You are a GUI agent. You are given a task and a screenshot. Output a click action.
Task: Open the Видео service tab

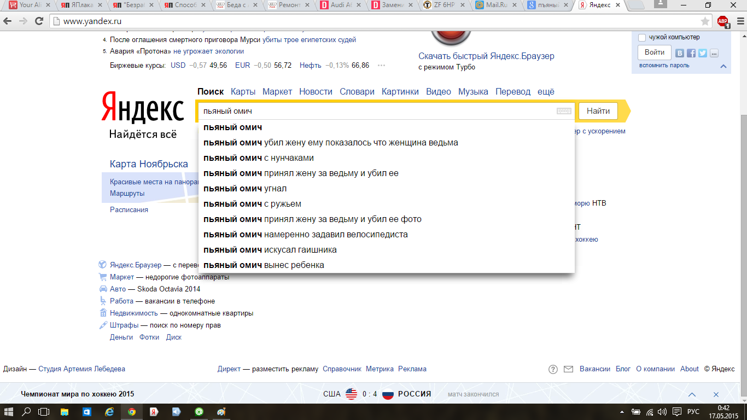point(439,91)
